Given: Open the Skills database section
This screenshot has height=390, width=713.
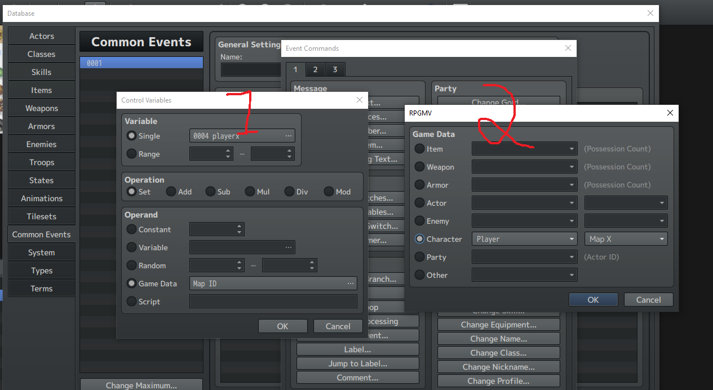Looking at the screenshot, I should 41,72.
